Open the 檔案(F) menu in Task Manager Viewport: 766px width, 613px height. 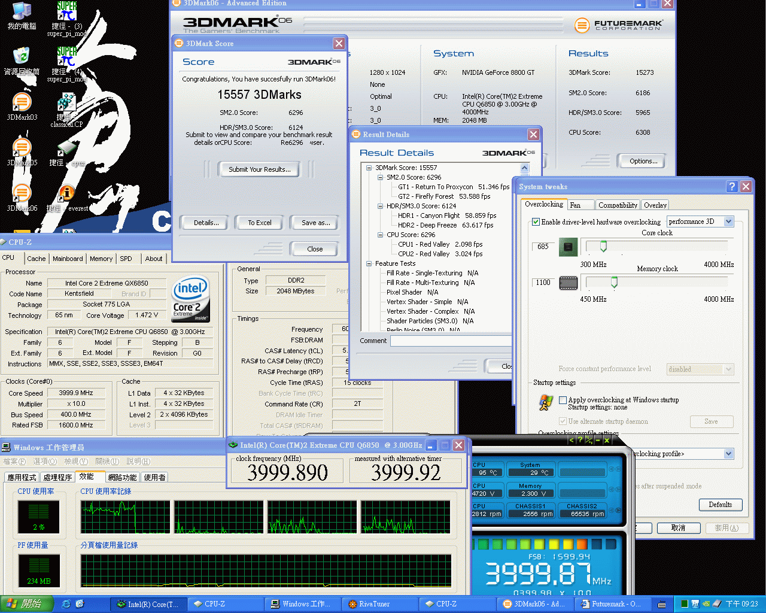click(14, 462)
